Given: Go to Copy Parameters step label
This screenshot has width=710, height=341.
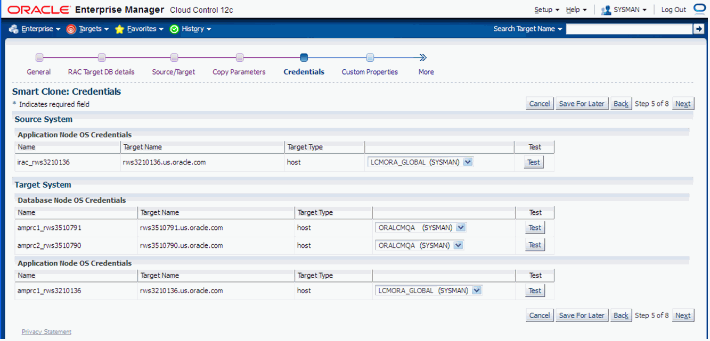Looking at the screenshot, I should tap(239, 72).
